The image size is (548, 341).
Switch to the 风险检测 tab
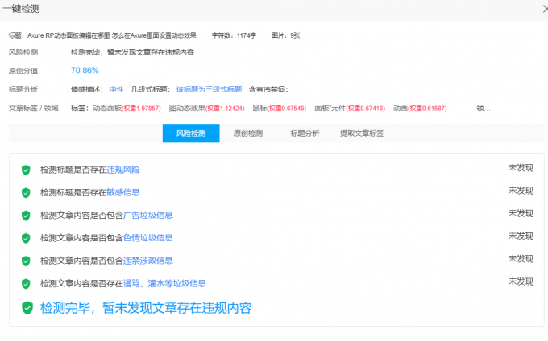click(x=191, y=134)
